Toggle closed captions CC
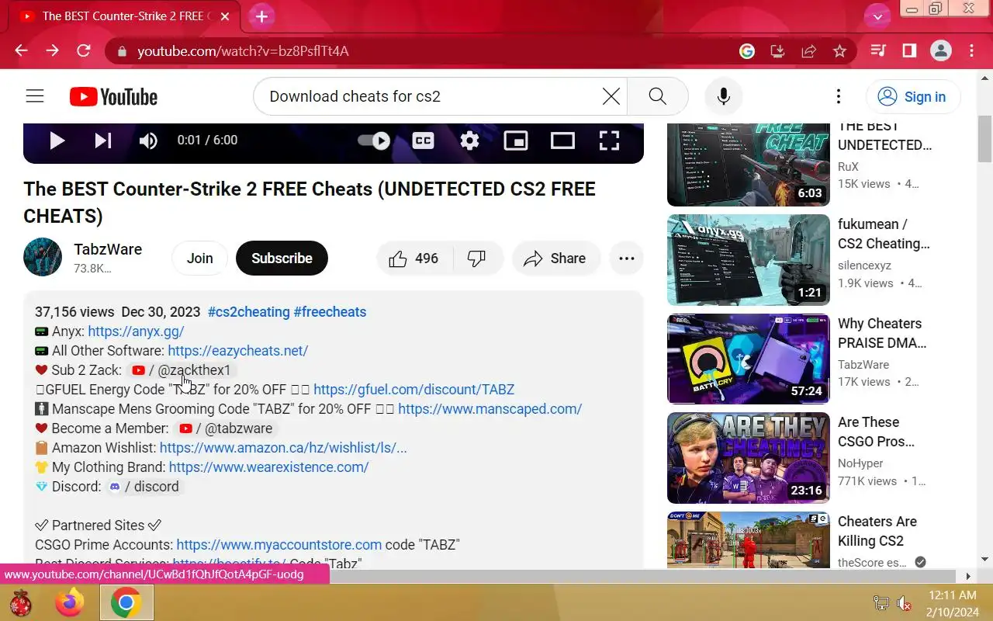 (x=423, y=141)
